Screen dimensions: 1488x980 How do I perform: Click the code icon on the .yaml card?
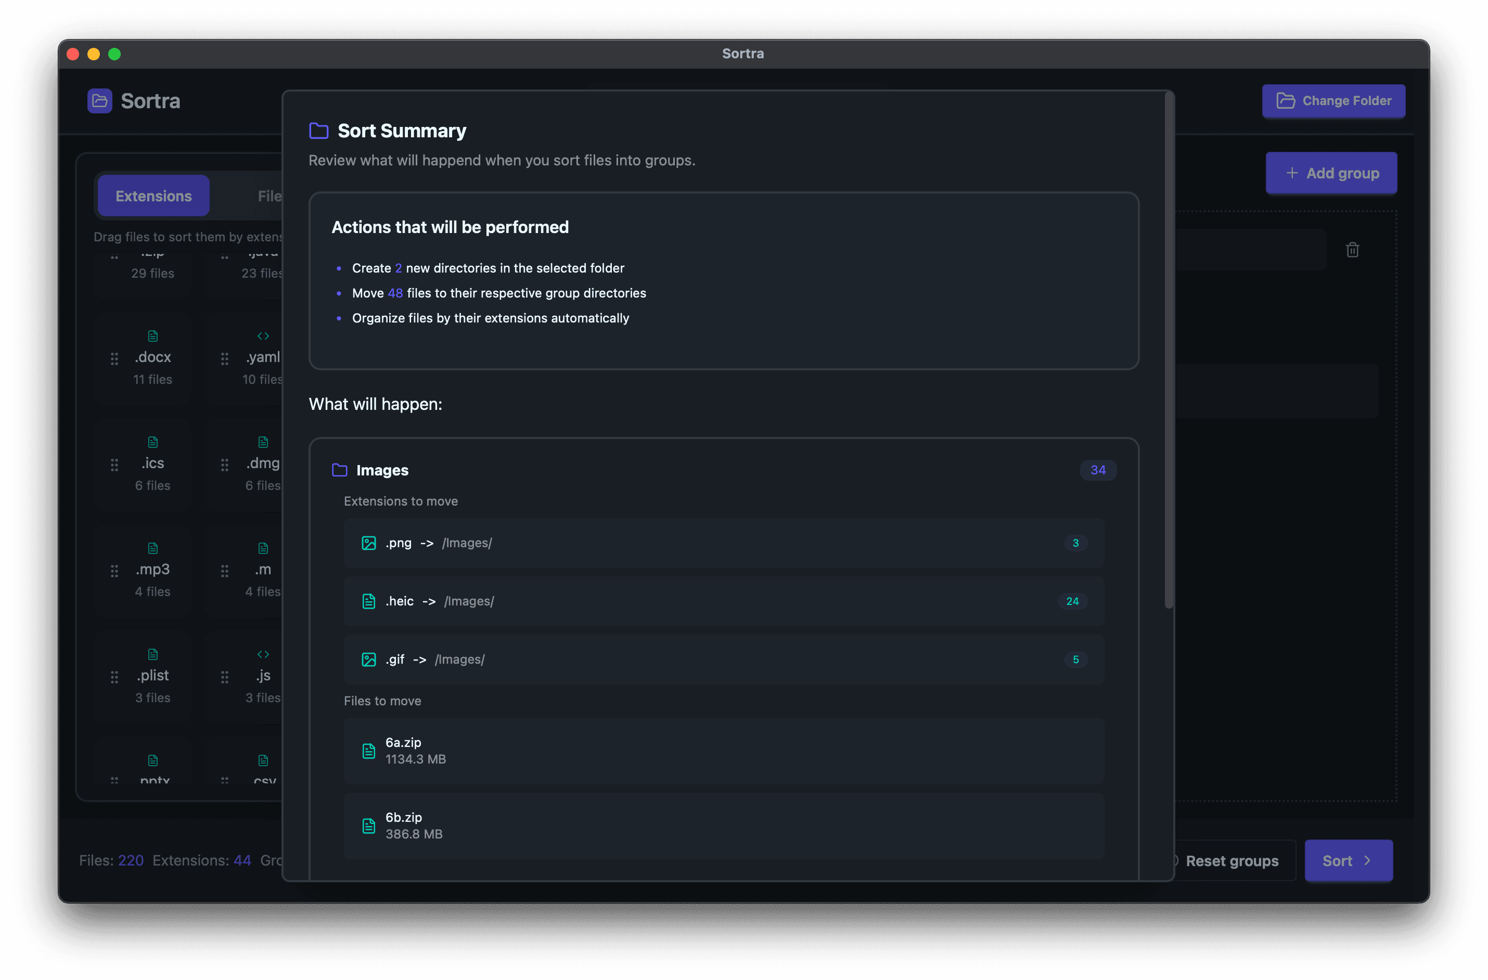(263, 336)
